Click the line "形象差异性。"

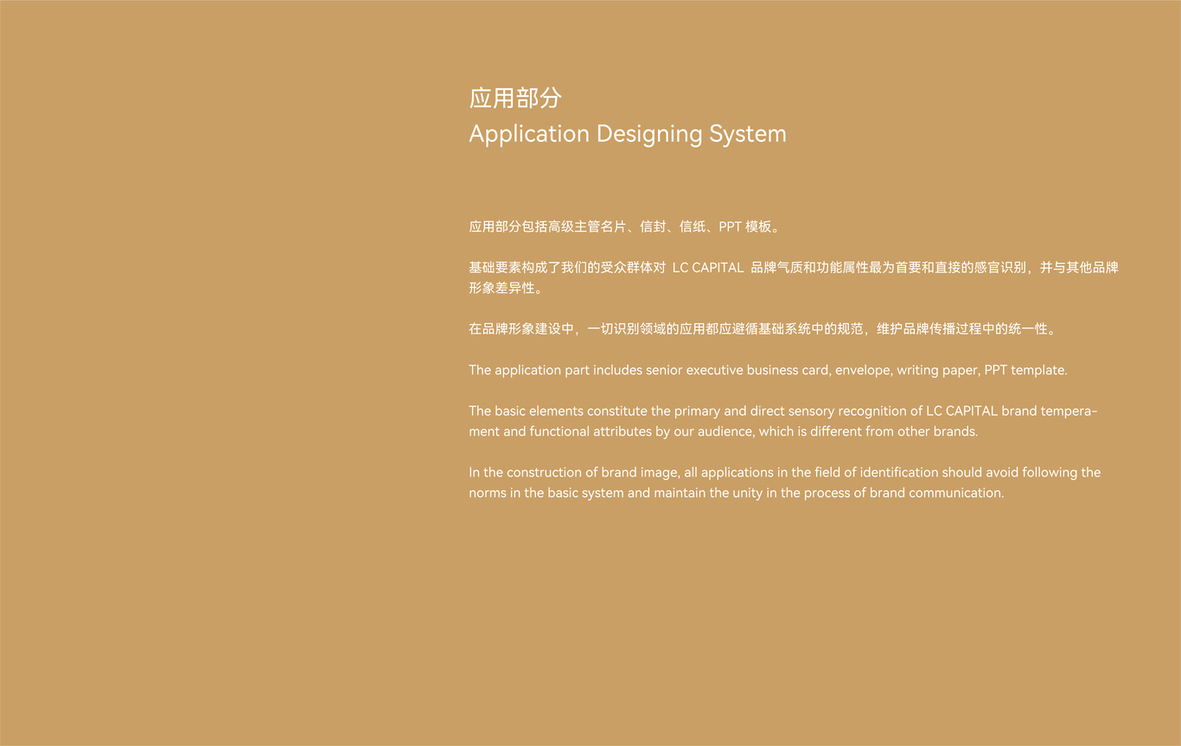coord(508,288)
